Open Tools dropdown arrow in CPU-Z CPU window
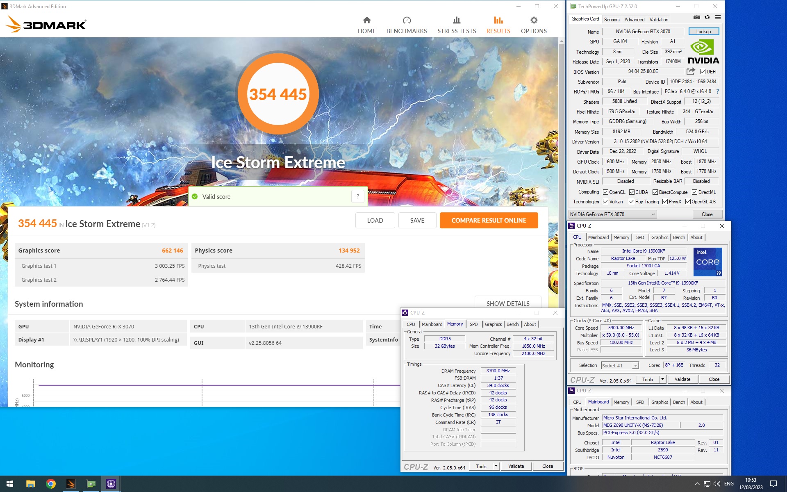787x492 pixels. click(662, 379)
